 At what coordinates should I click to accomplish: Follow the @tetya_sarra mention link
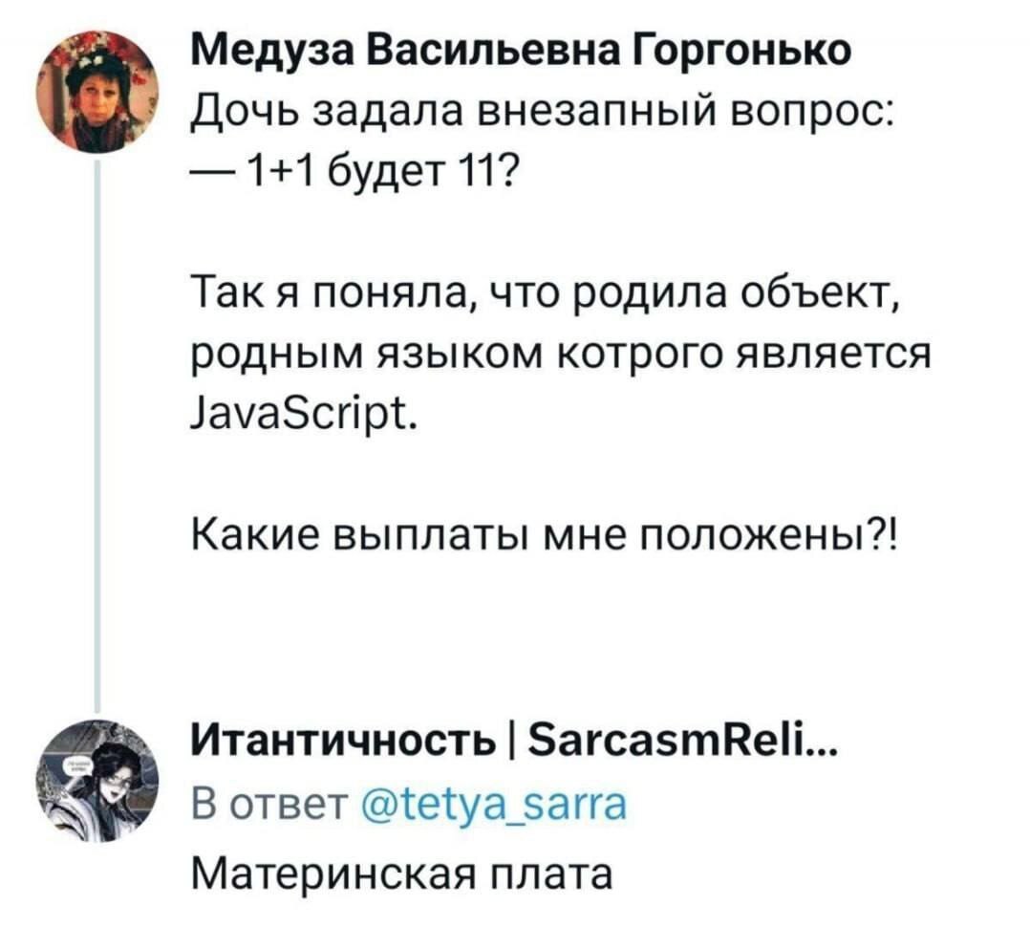(x=495, y=804)
